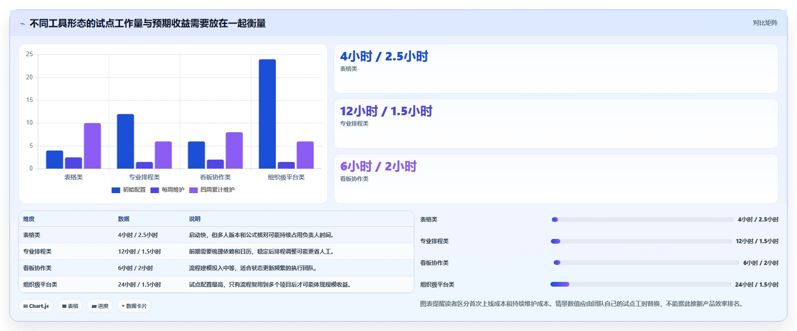
Task: Select the 4小时 / 2.5小时 表格类 card
Action: click(x=556, y=68)
